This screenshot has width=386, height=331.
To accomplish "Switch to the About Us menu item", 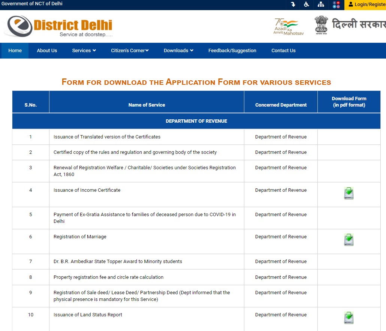I will coord(46,50).
